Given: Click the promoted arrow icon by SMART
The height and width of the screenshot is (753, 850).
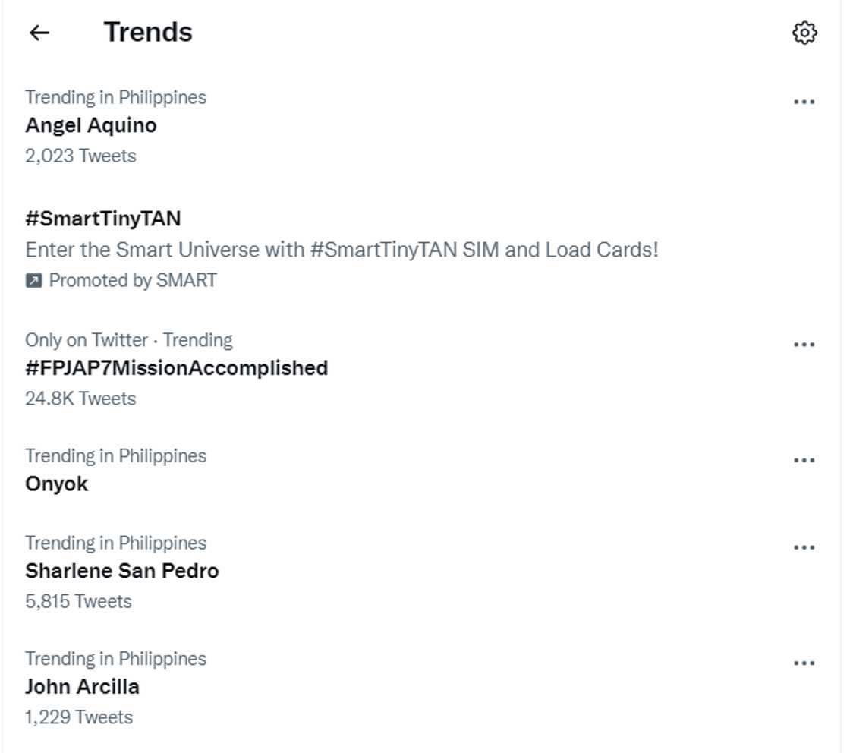Looking at the screenshot, I should pyautogui.click(x=33, y=281).
